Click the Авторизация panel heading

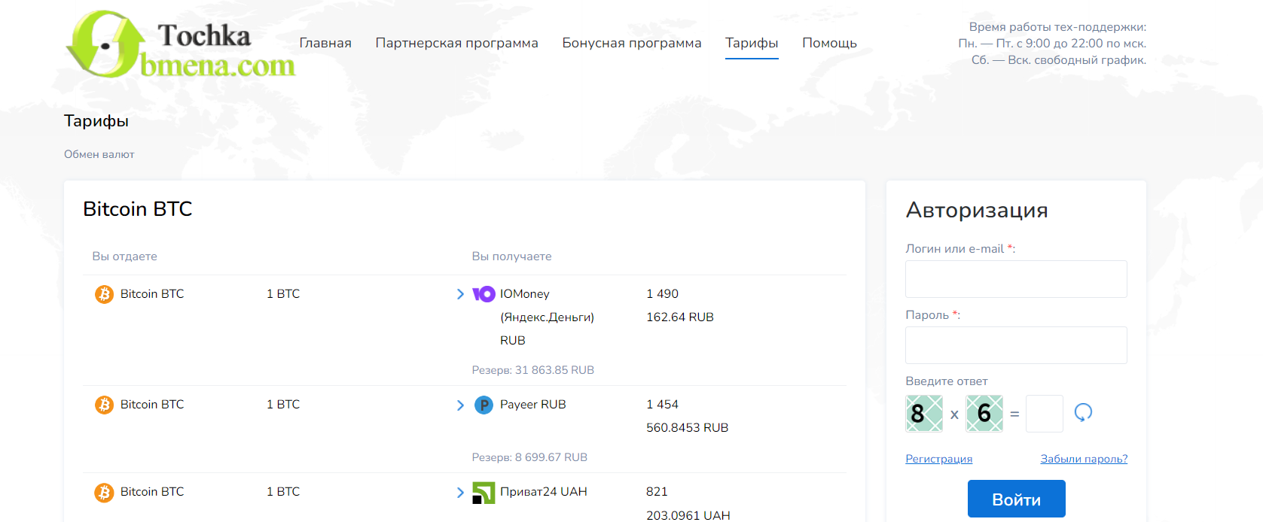pos(977,210)
